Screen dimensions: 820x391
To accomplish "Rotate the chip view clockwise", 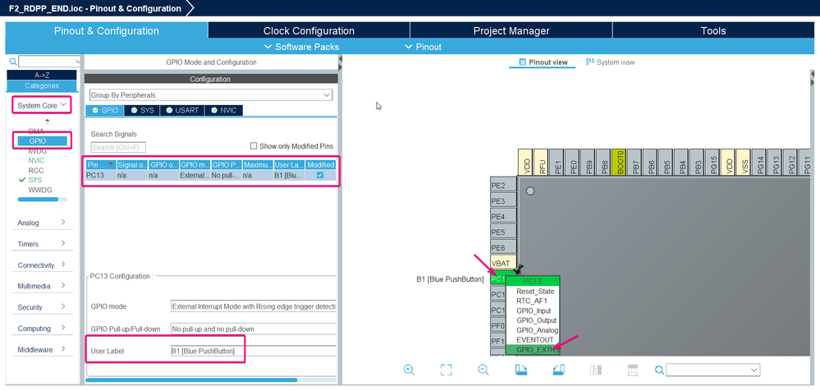I will [520, 370].
